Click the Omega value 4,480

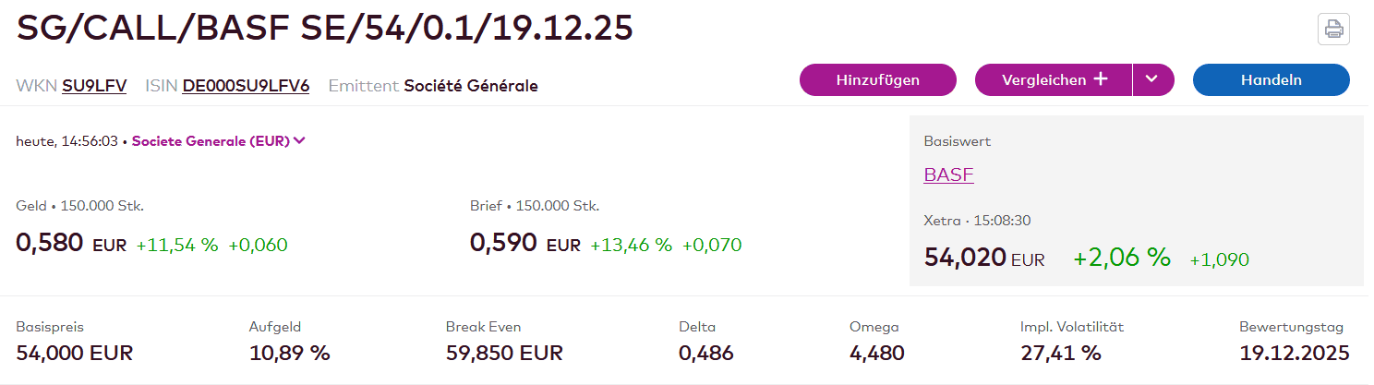877,353
